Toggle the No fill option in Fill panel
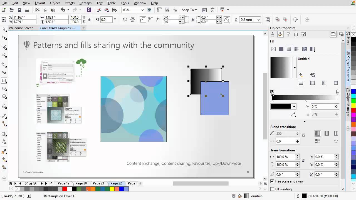The image size is (356, 200). pos(273,49)
